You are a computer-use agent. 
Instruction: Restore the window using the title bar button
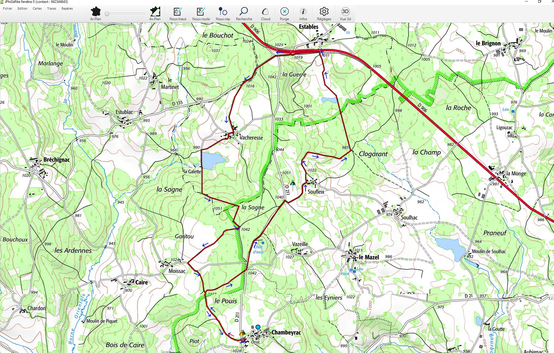click(539, 2)
